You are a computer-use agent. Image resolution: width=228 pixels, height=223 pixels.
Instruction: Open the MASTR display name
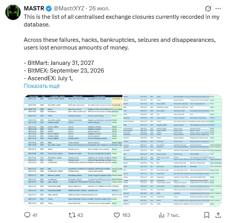click(x=34, y=8)
